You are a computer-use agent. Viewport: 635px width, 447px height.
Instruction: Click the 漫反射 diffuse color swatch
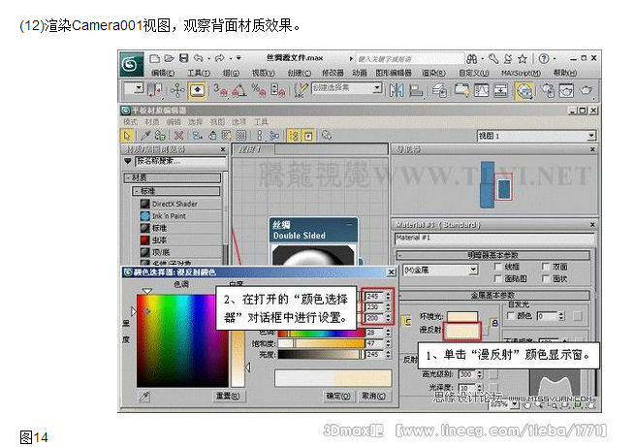pyautogui.click(x=461, y=332)
